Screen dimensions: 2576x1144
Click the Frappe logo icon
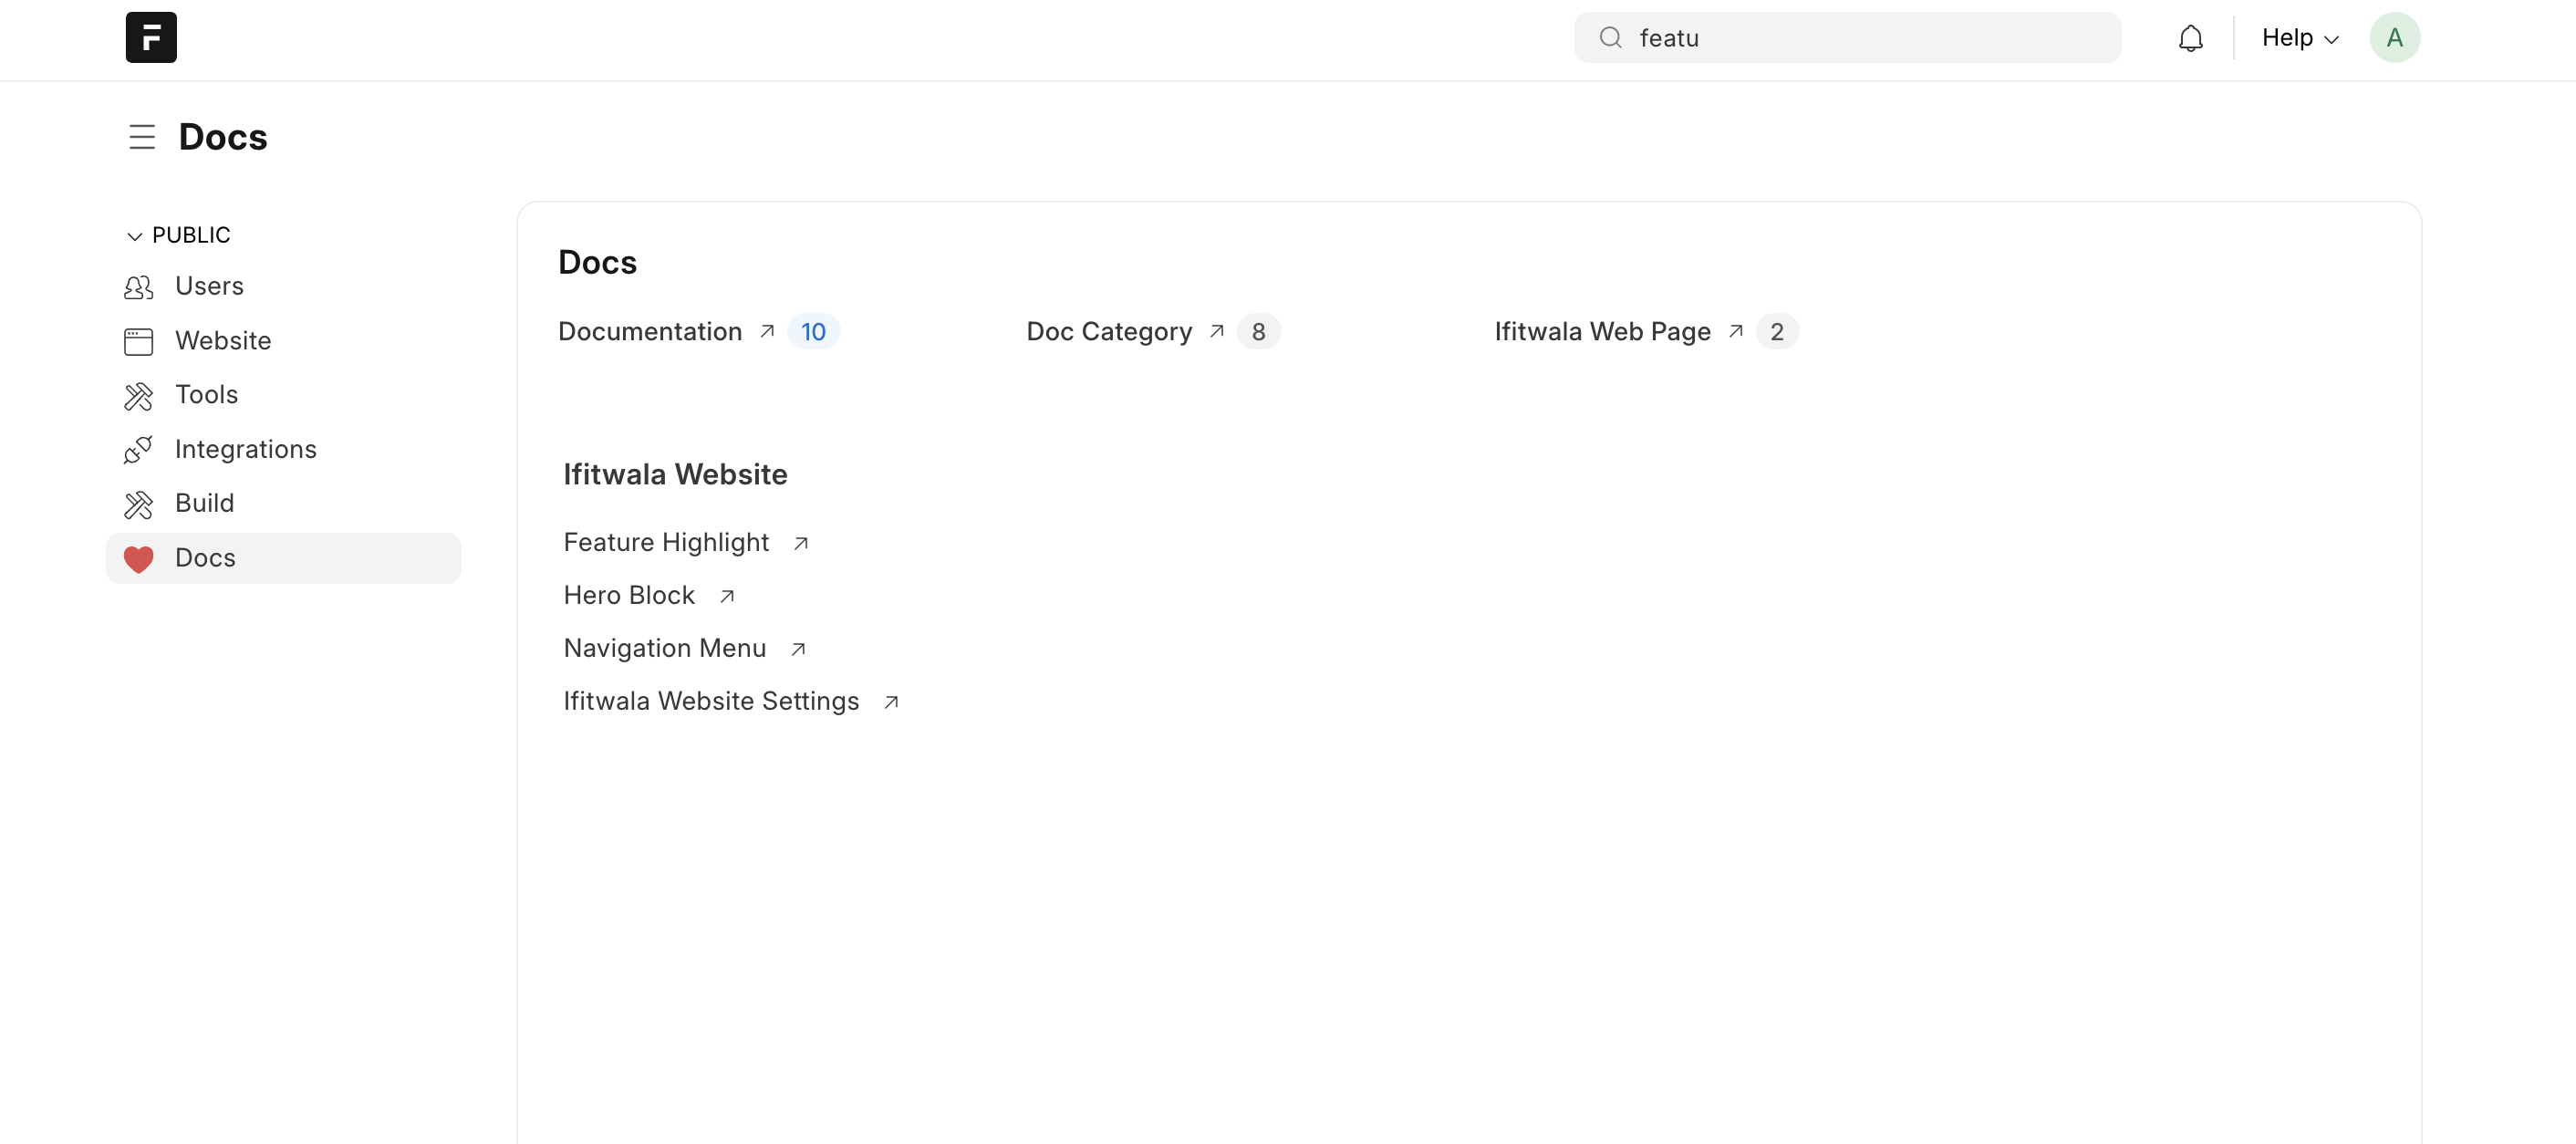pos(151,37)
